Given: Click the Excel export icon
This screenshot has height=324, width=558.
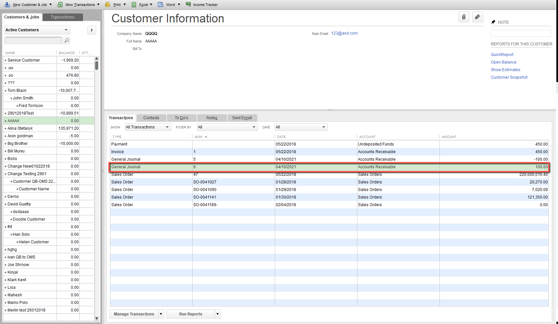Looking at the screenshot, I should [134, 5].
